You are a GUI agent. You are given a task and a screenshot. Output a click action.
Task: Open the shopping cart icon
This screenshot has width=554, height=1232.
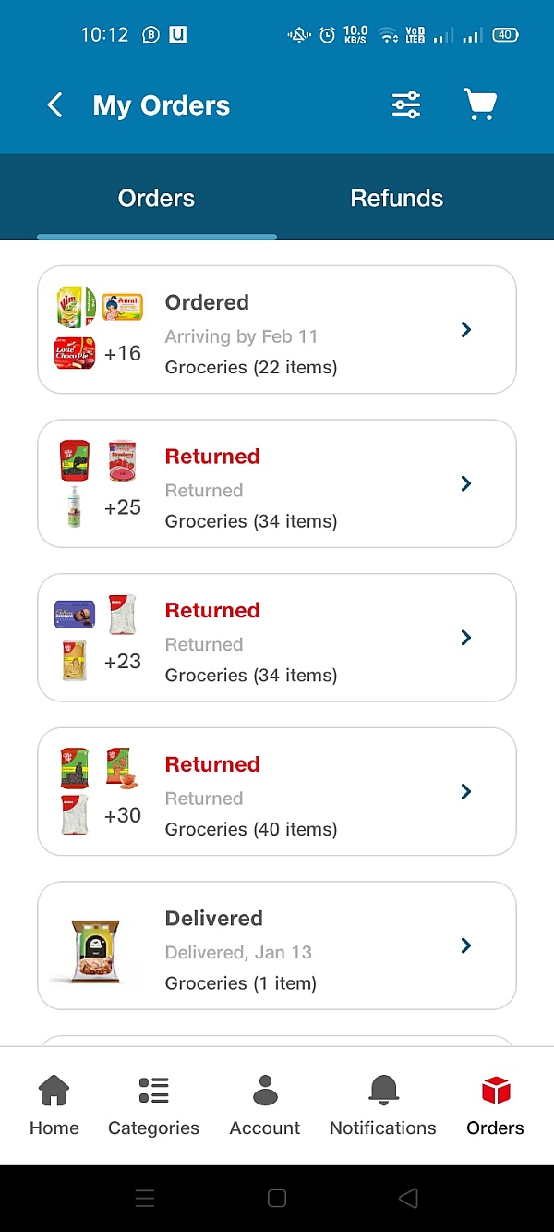tap(480, 105)
